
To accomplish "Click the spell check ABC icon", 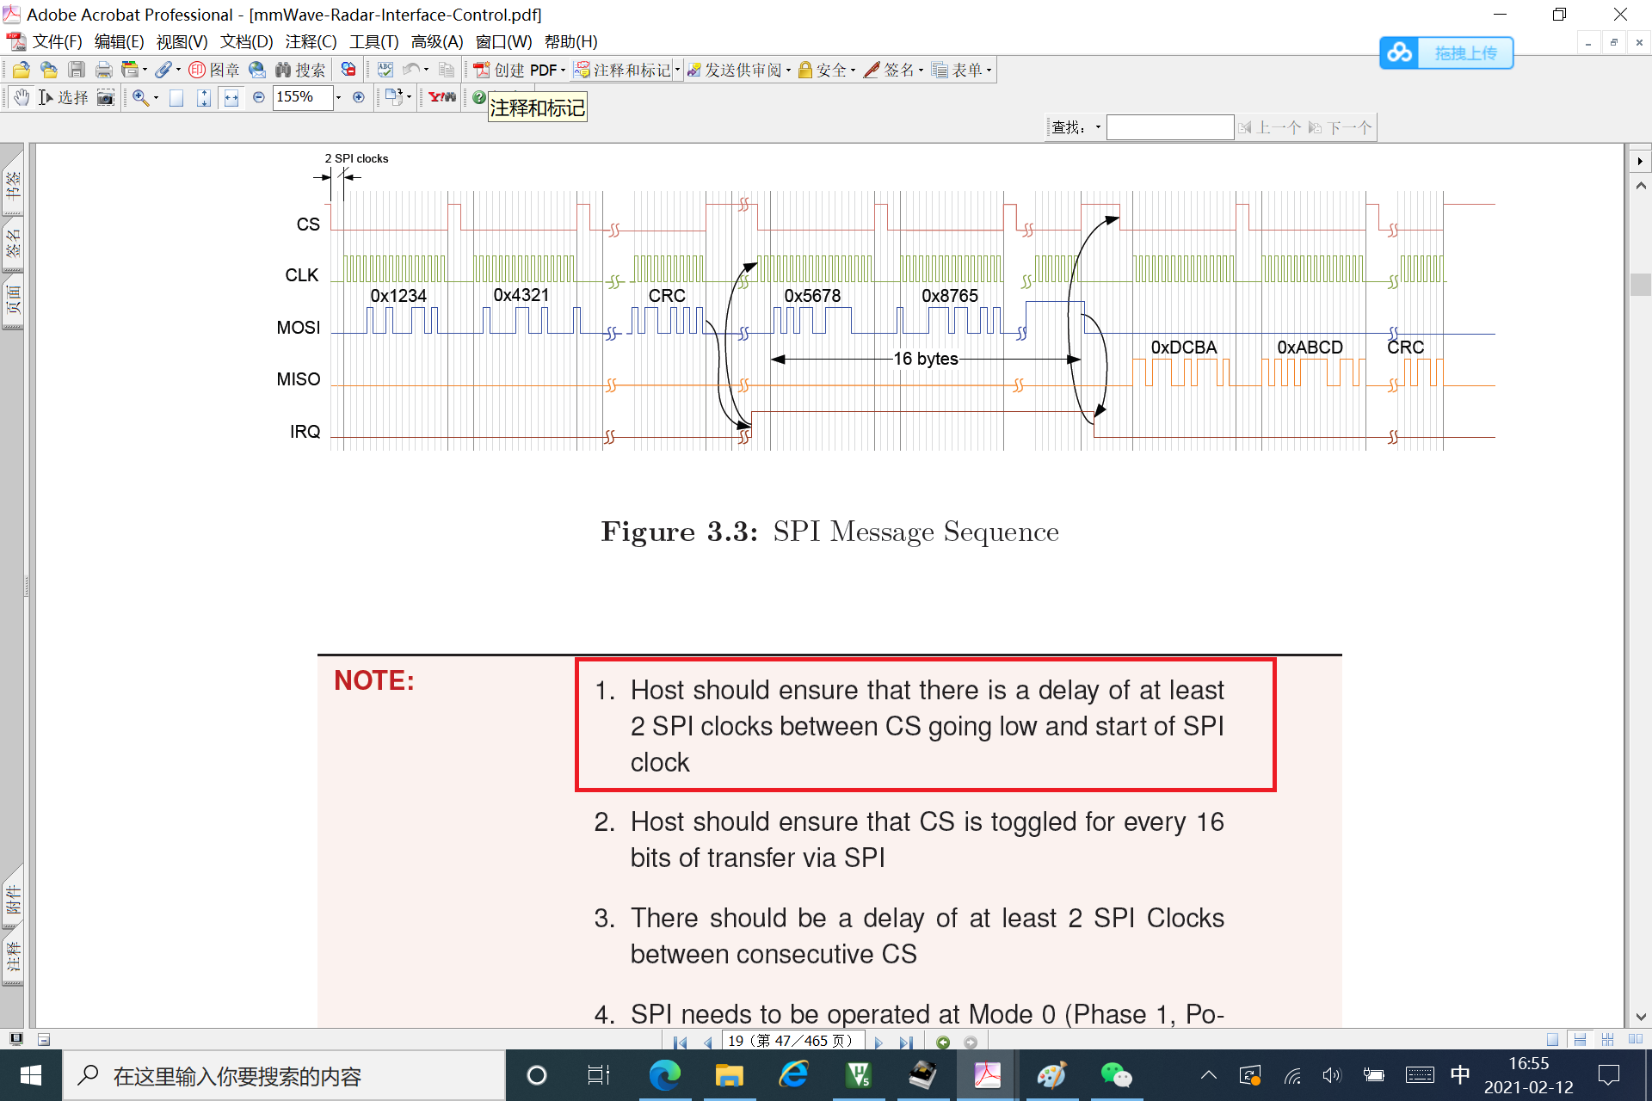I will (x=385, y=71).
